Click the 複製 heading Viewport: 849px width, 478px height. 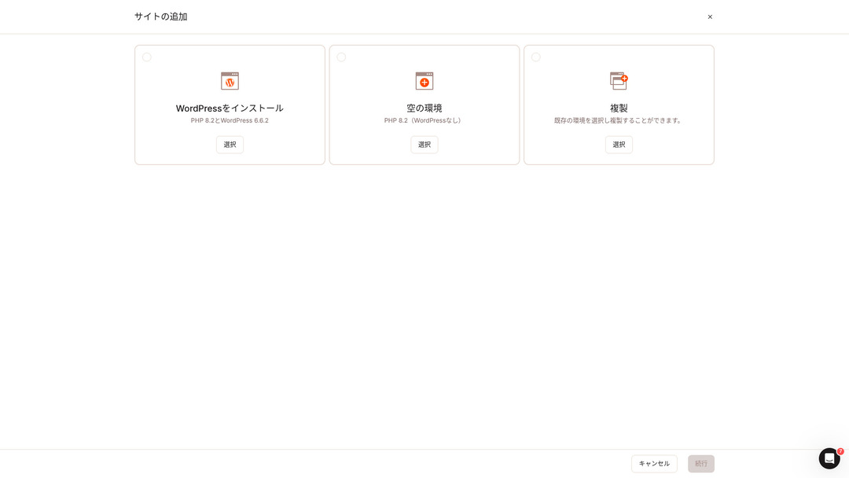(x=619, y=108)
